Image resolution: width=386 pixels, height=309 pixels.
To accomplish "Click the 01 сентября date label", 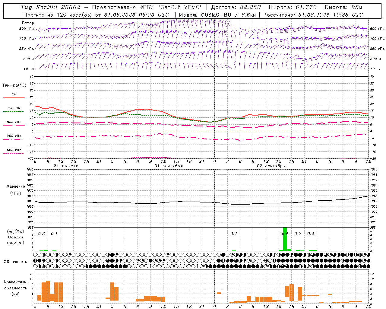I will click(169, 166).
